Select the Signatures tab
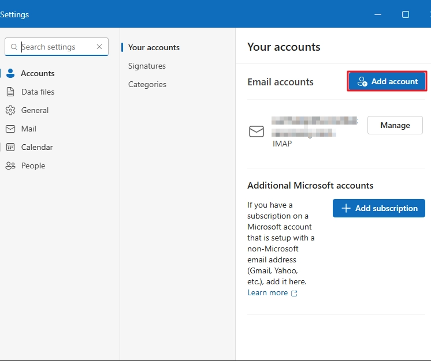 coord(147,66)
